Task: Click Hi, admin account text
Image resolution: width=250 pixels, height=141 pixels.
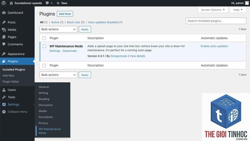Action: (237, 3)
